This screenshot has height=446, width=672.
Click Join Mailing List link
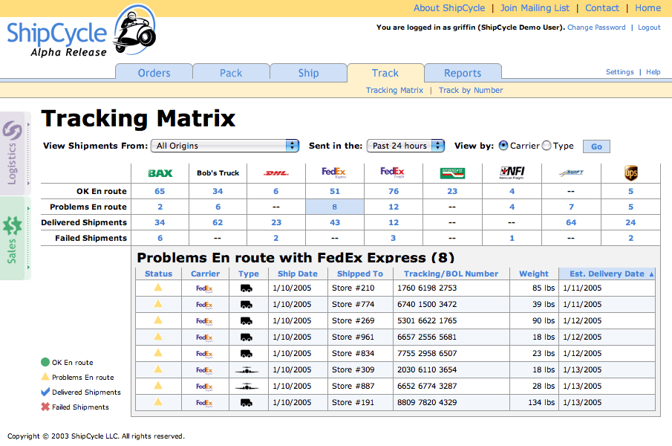[535, 8]
